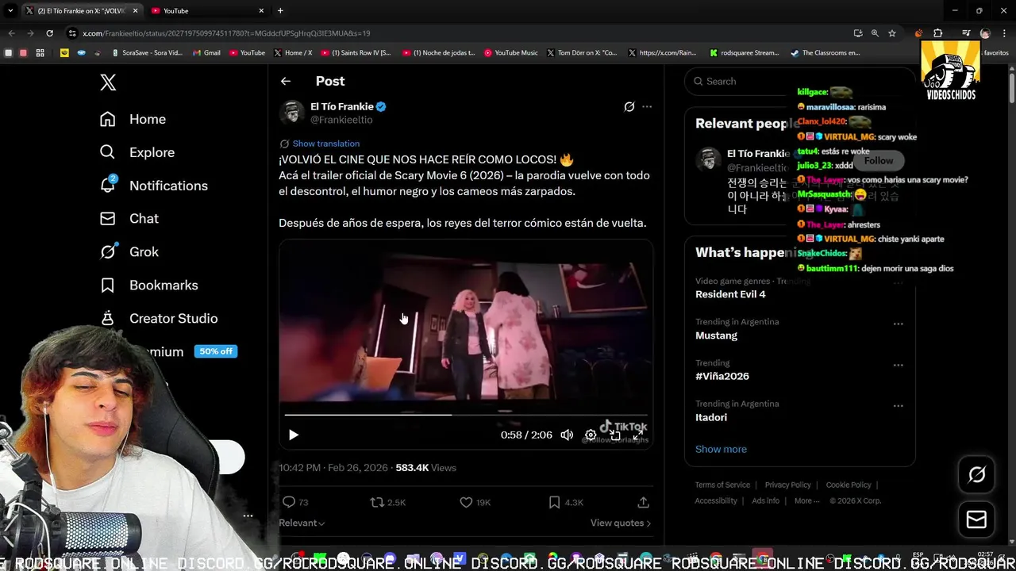Click Show translation link
The width and height of the screenshot is (1016, 571).
[x=325, y=144]
